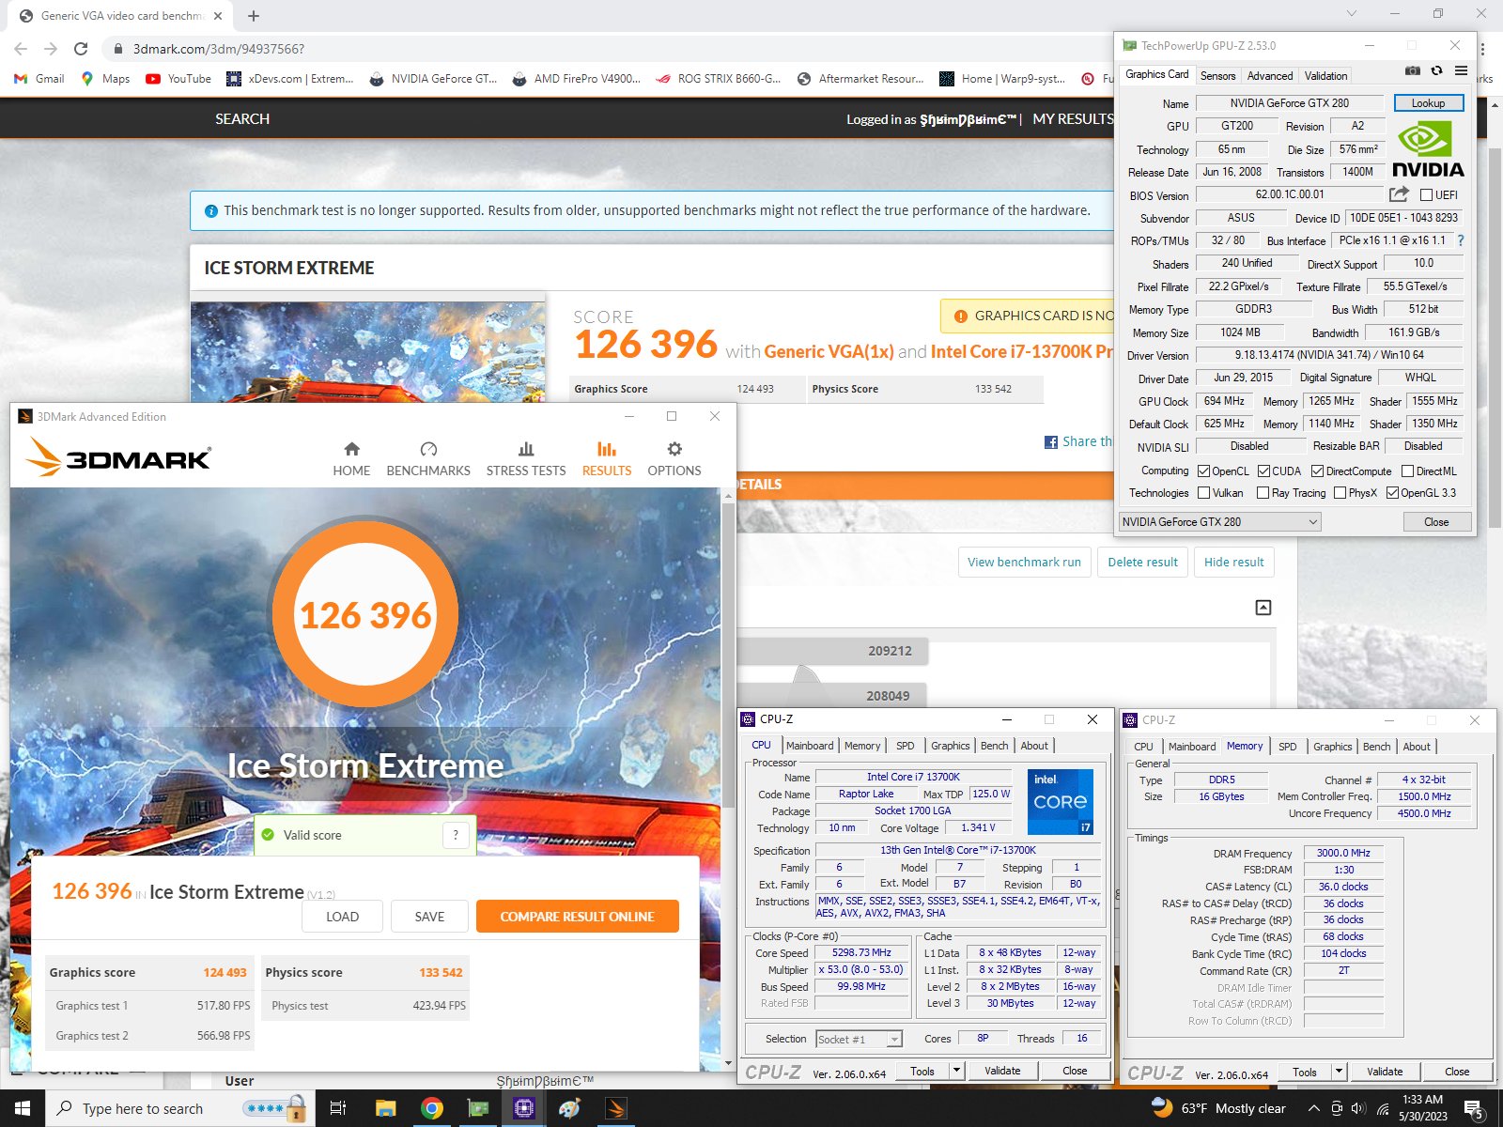Open the GPU-Z hamburger menu

click(1461, 71)
